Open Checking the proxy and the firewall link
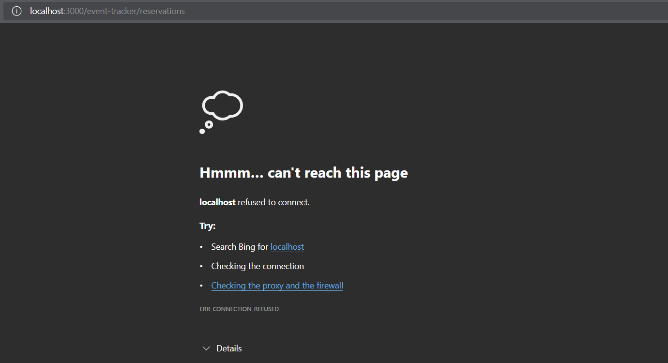668x363 pixels. click(x=277, y=286)
